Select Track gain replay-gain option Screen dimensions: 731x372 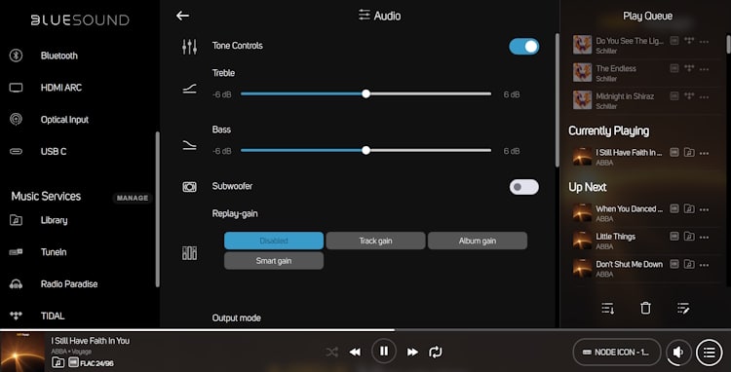pyautogui.click(x=375, y=241)
